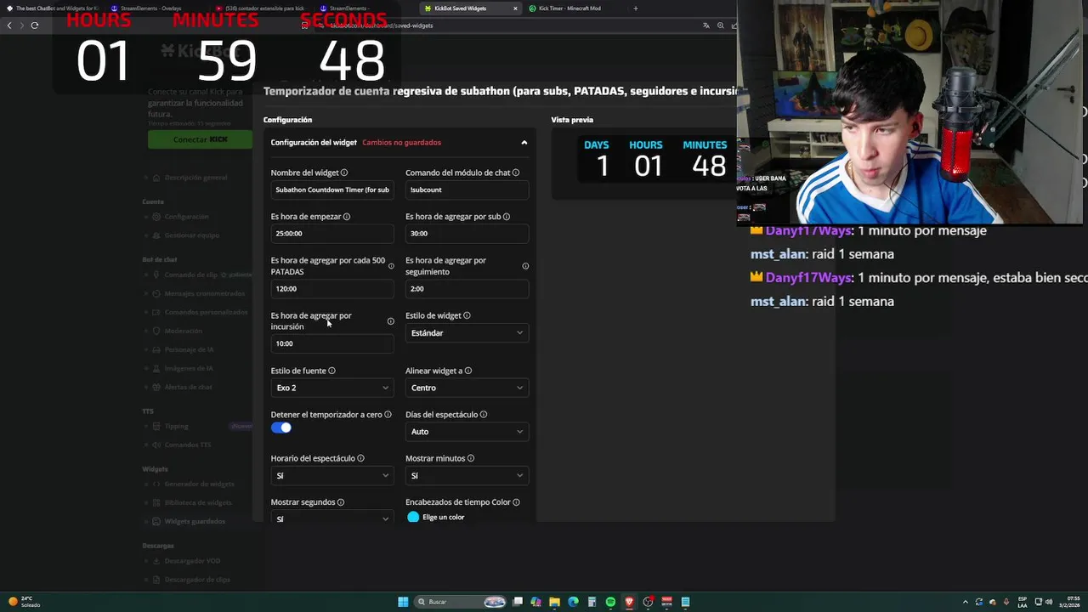1088x612 pixels.
Task: Switch to contador extensible para kick tab
Action: coord(263,8)
